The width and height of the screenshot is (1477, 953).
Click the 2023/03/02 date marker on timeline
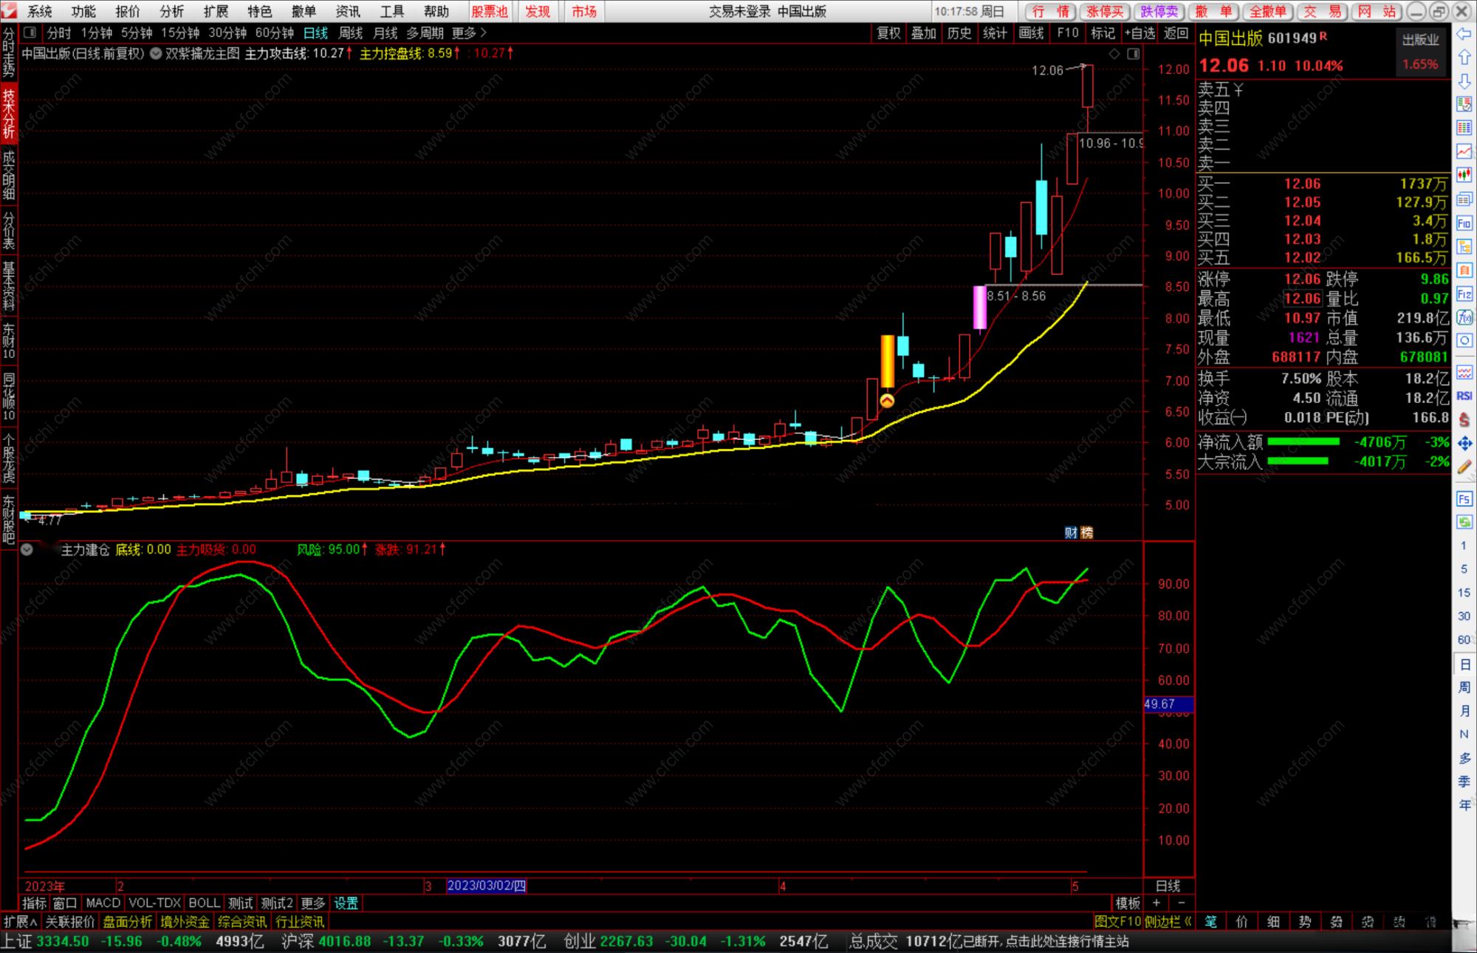[486, 885]
